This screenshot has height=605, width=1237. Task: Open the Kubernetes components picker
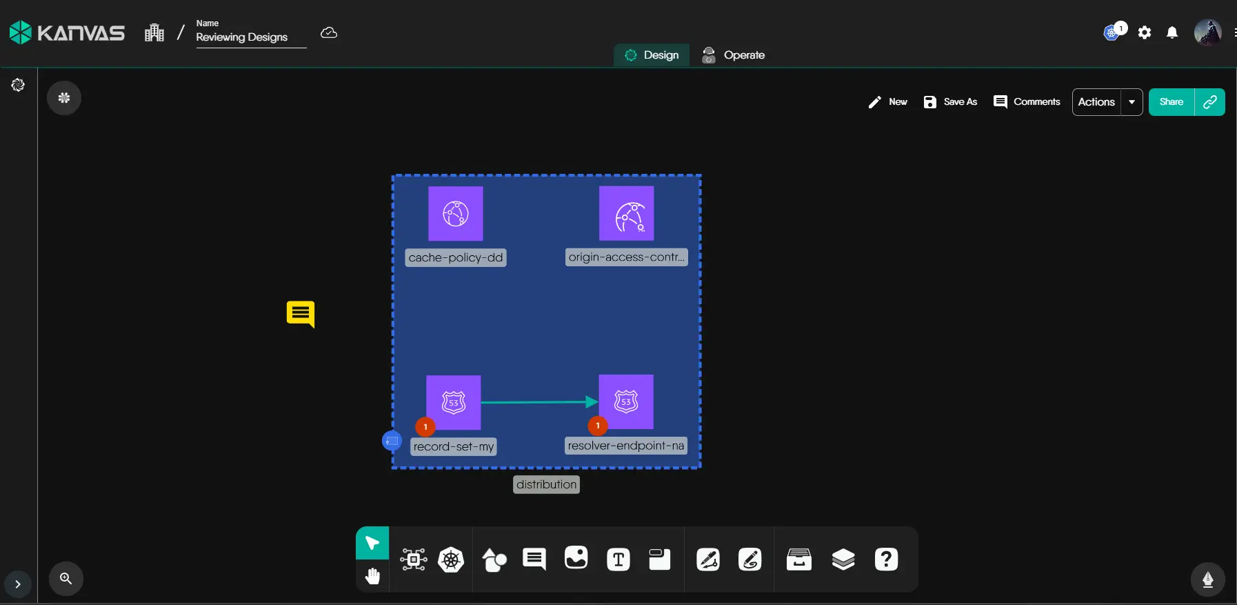(451, 559)
